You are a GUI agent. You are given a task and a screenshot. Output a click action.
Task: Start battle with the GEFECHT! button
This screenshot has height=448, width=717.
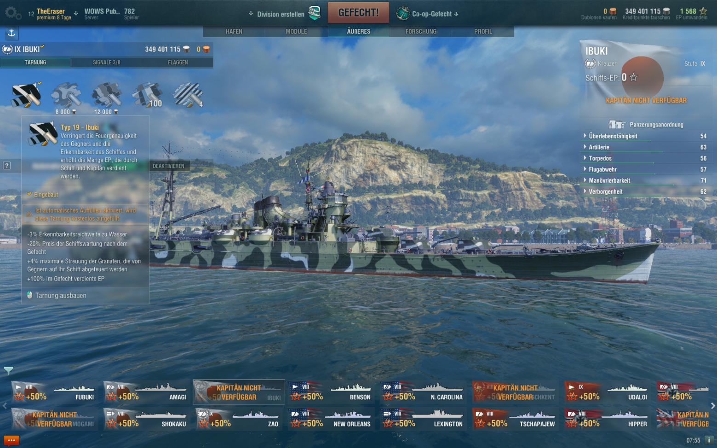(x=358, y=13)
